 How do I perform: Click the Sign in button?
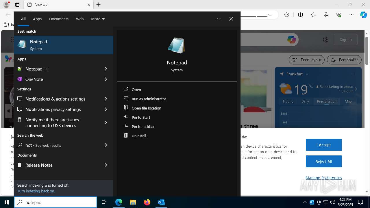pos(346,40)
